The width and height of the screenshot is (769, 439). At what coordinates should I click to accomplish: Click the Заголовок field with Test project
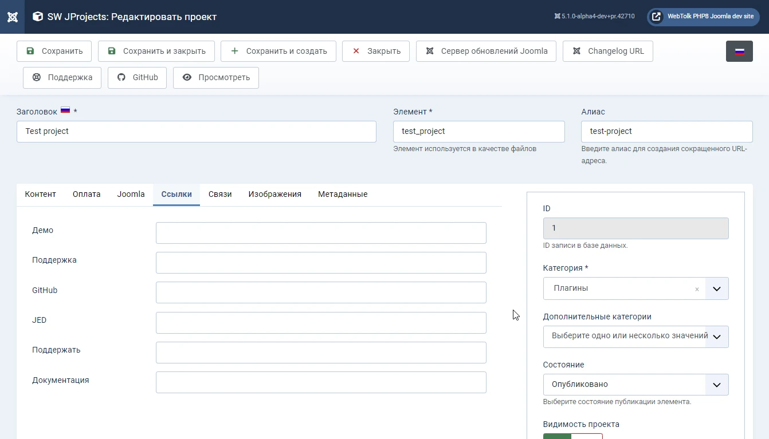coord(197,131)
